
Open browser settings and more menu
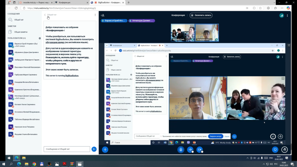(282, 8)
